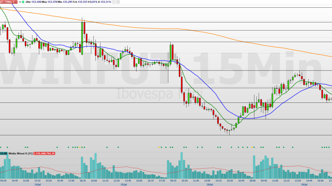Screen dimensions: 332x186
Task: Click the teal 33,00 volume badge
Action: (x=3, y=154)
